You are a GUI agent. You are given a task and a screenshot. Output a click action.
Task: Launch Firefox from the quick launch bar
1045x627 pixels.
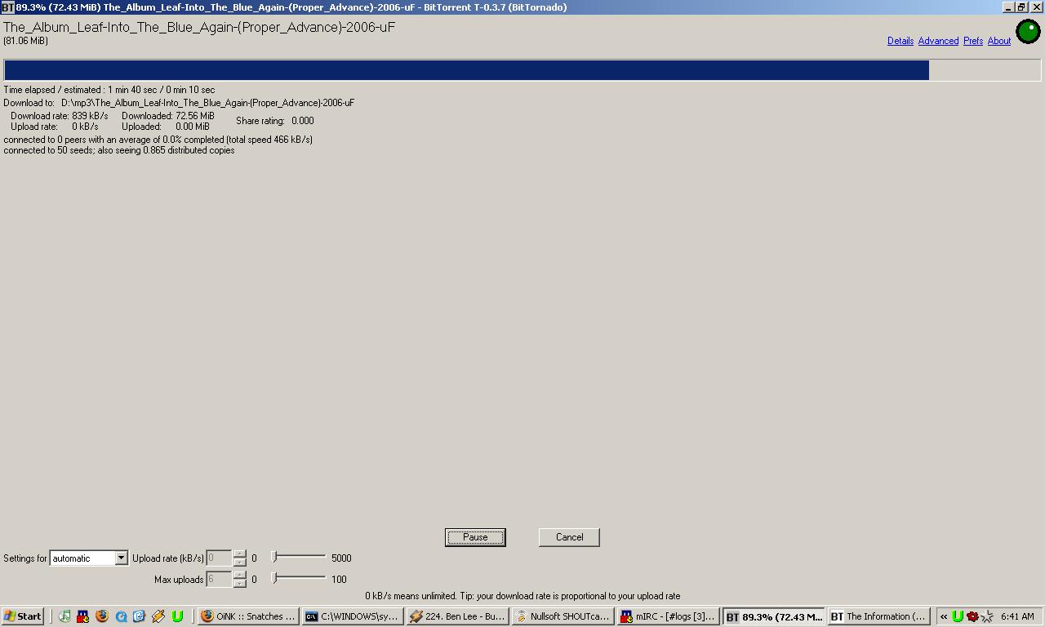click(x=102, y=616)
